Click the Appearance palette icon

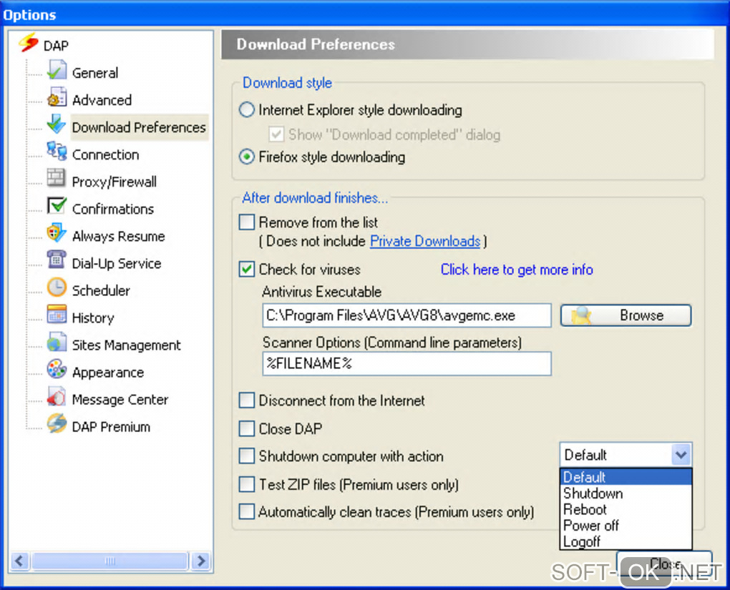pyautogui.click(x=57, y=370)
